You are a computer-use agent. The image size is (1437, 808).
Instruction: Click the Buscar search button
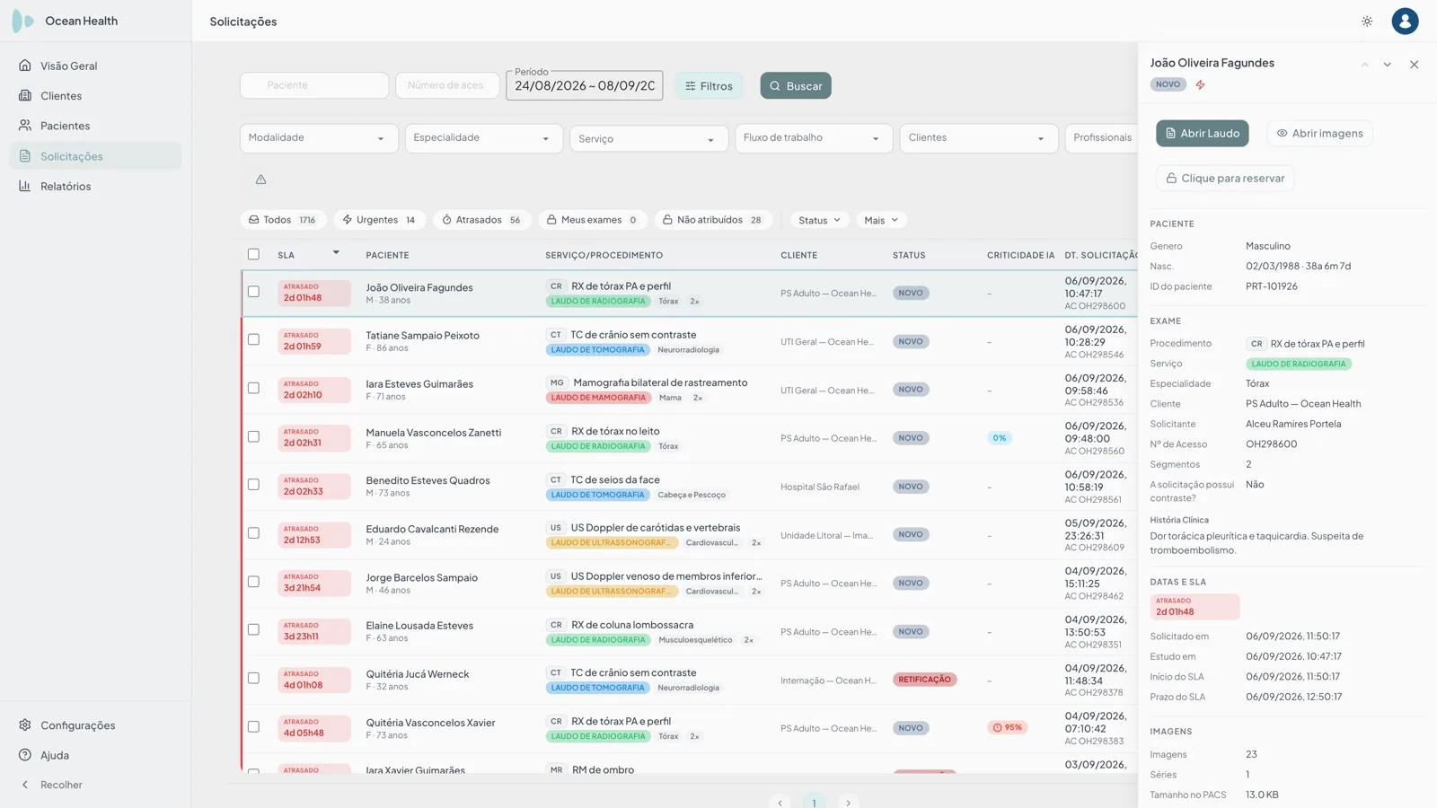[x=796, y=86]
